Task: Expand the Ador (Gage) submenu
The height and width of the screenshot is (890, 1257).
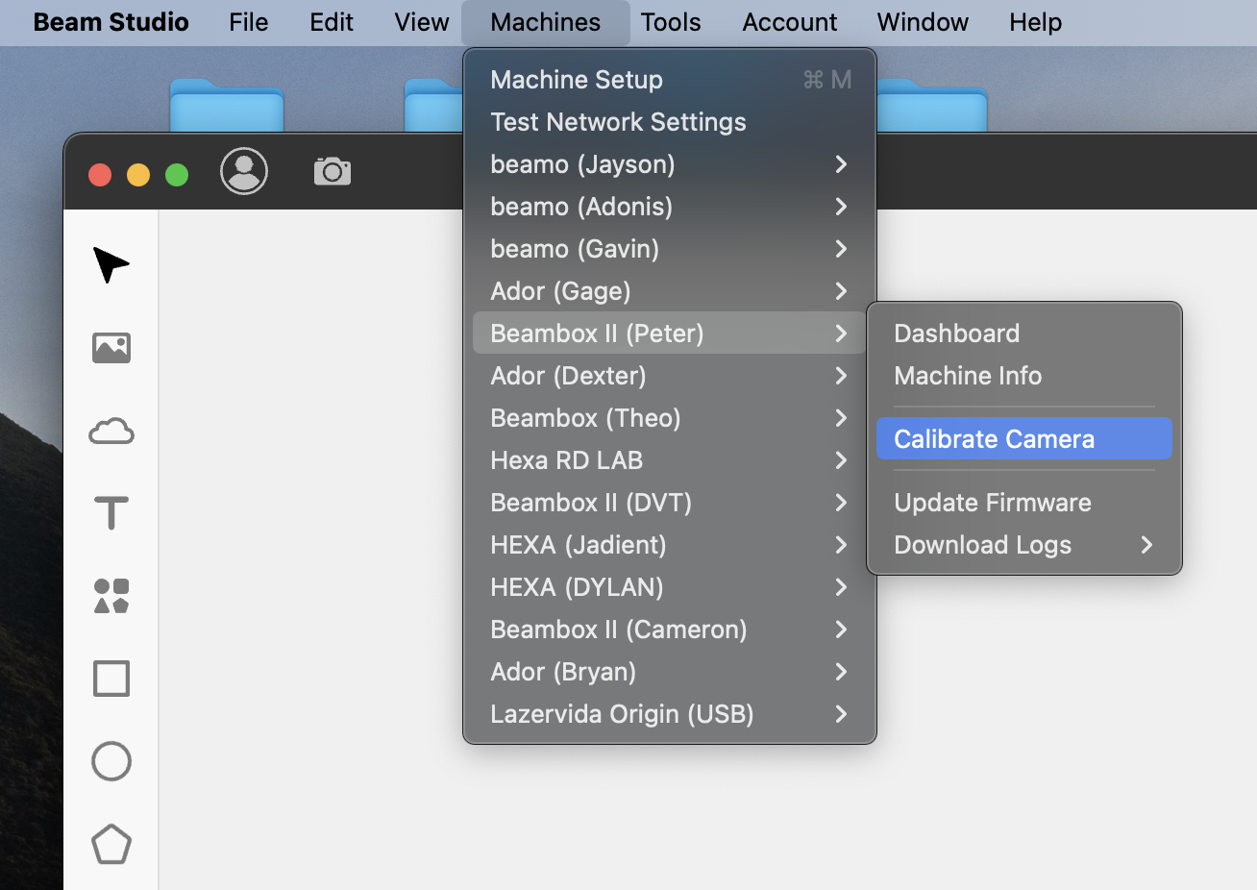Action: pos(670,291)
